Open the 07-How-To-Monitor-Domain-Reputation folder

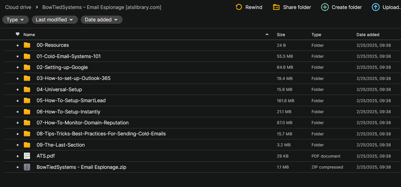tap(83, 123)
